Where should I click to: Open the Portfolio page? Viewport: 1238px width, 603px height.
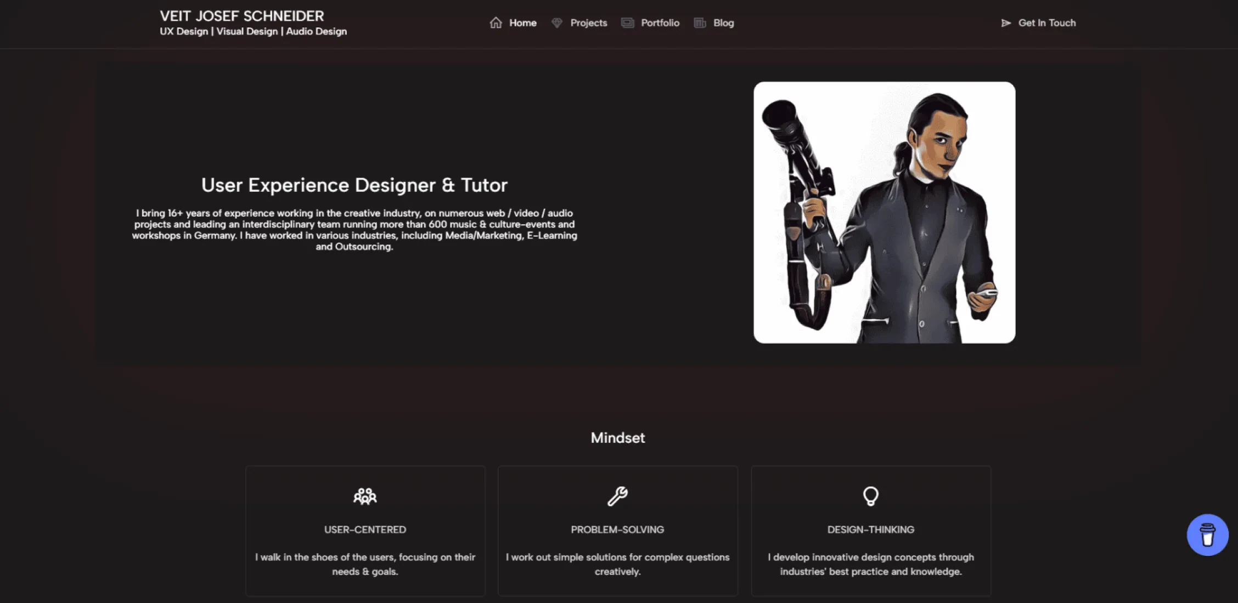[660, 23]
